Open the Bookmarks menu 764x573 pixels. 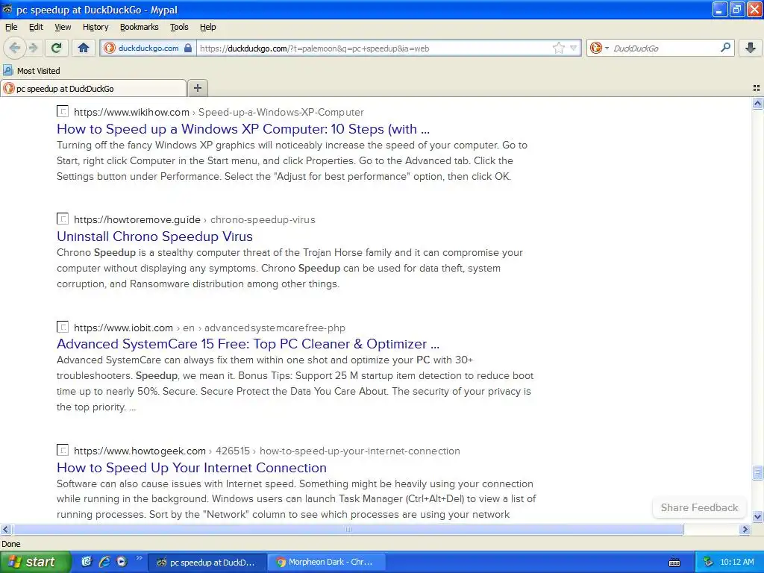[139, 27]
